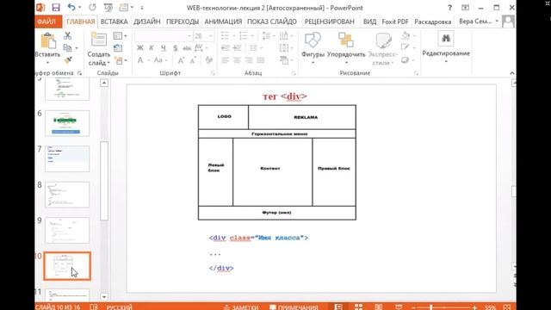Viewport: 551px width, 310px height.
Task: Toggle text Shadow (S) formatting
Action: click(x=175, y=48)
